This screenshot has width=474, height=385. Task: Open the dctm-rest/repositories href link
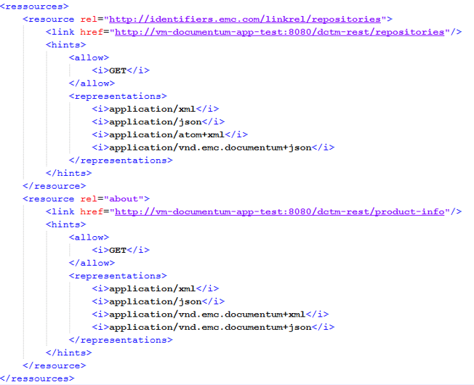click(280, 32)
